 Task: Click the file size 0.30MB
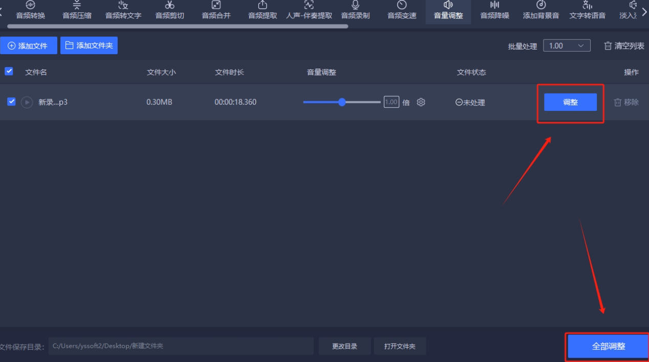coord(159,102)
